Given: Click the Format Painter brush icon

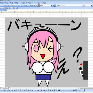Looking at the screenshot, I should click(16, 5).
